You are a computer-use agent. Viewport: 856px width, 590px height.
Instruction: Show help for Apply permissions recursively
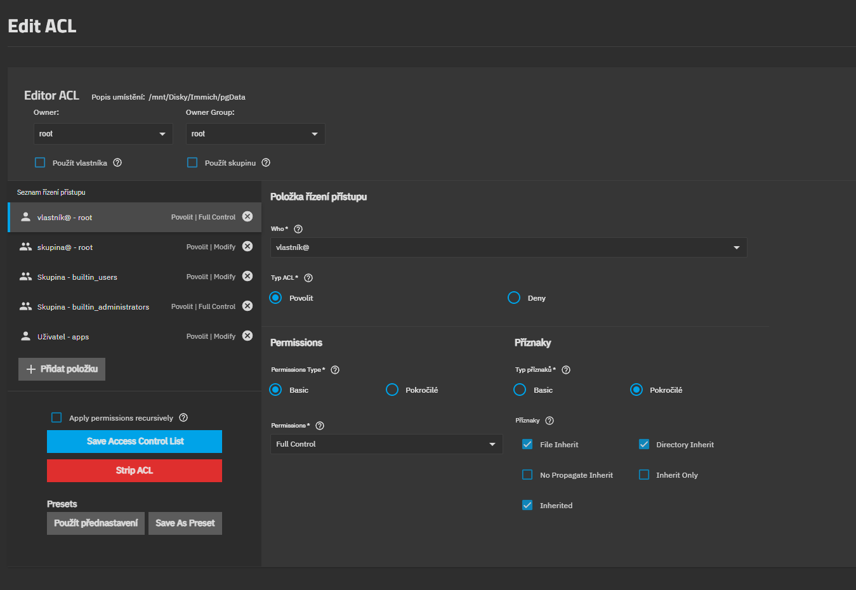[x=183, y=417]
